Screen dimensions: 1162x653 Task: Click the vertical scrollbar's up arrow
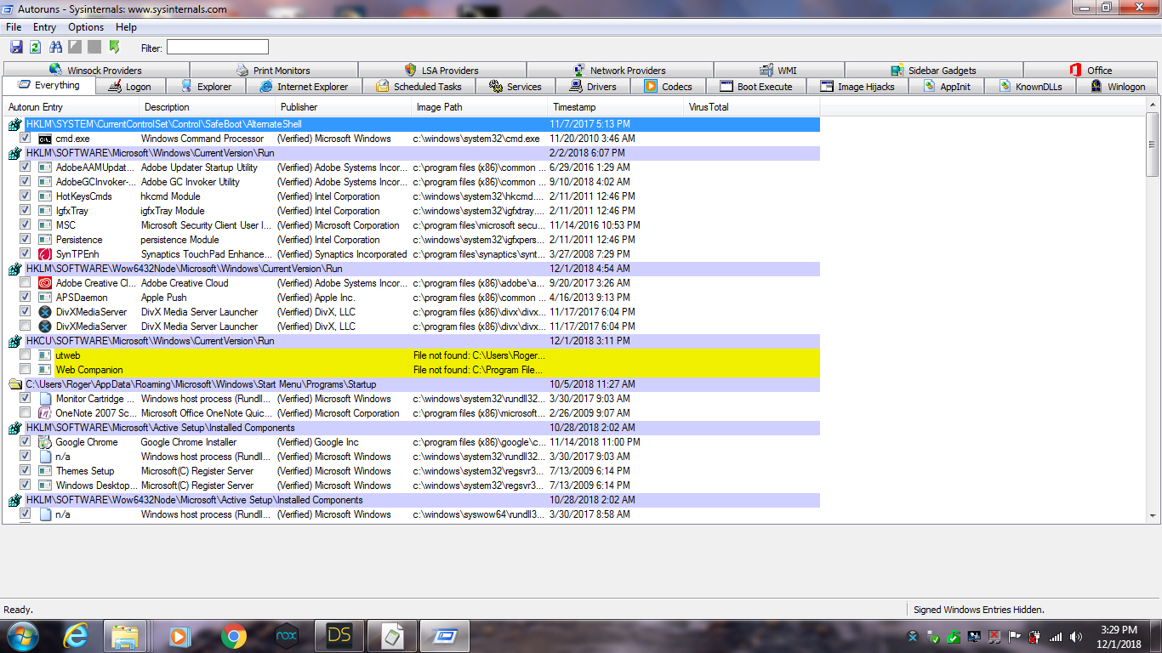coord(1153,106)
